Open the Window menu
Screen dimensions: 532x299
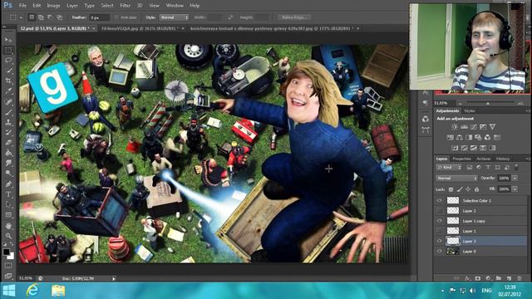(175, 6)
